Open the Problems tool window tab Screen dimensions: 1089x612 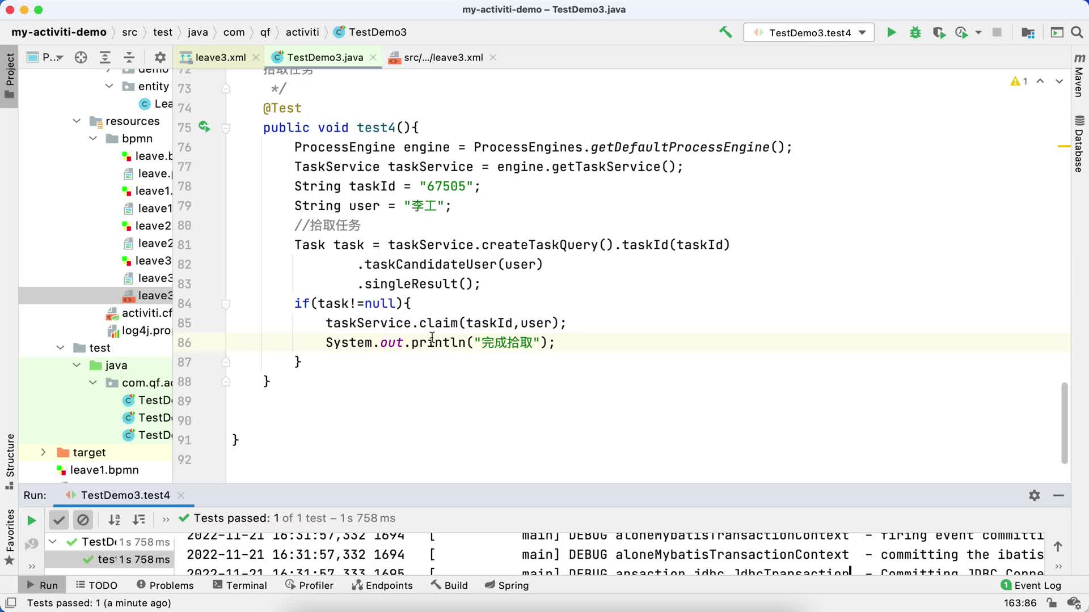tap(165, 585)
